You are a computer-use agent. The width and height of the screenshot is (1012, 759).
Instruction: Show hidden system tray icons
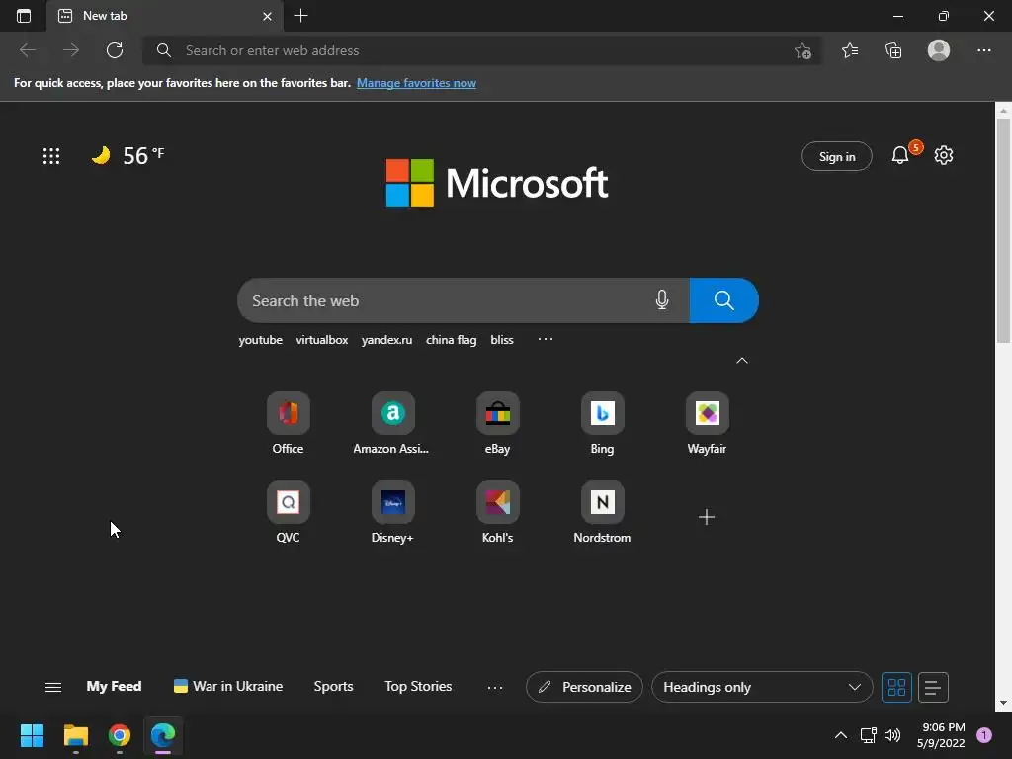click(x=841, y=735)
